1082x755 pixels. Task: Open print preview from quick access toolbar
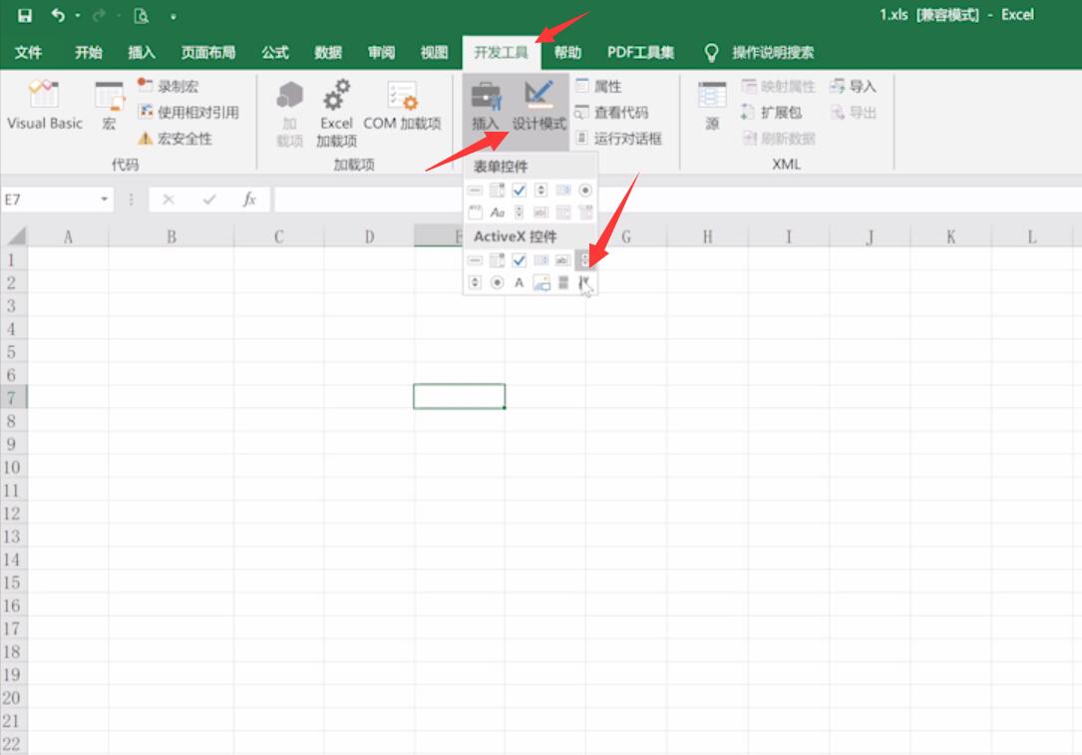tap(142, 15)
